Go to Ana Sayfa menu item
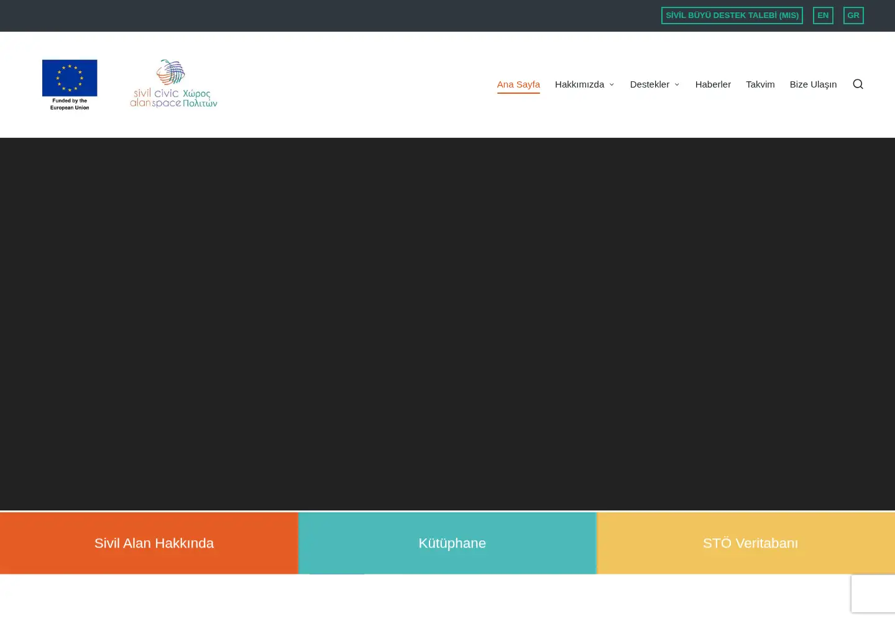The image size is (895, 621). (518, 84)
